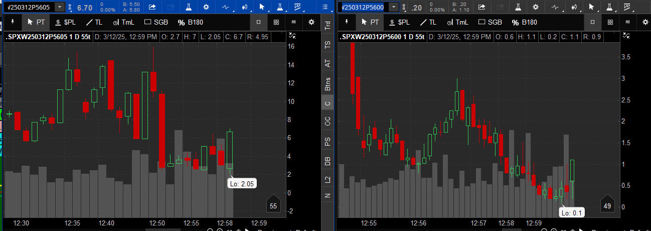Open Studies flask icon in left chart

pyautogui.click(x=189, y=7)
